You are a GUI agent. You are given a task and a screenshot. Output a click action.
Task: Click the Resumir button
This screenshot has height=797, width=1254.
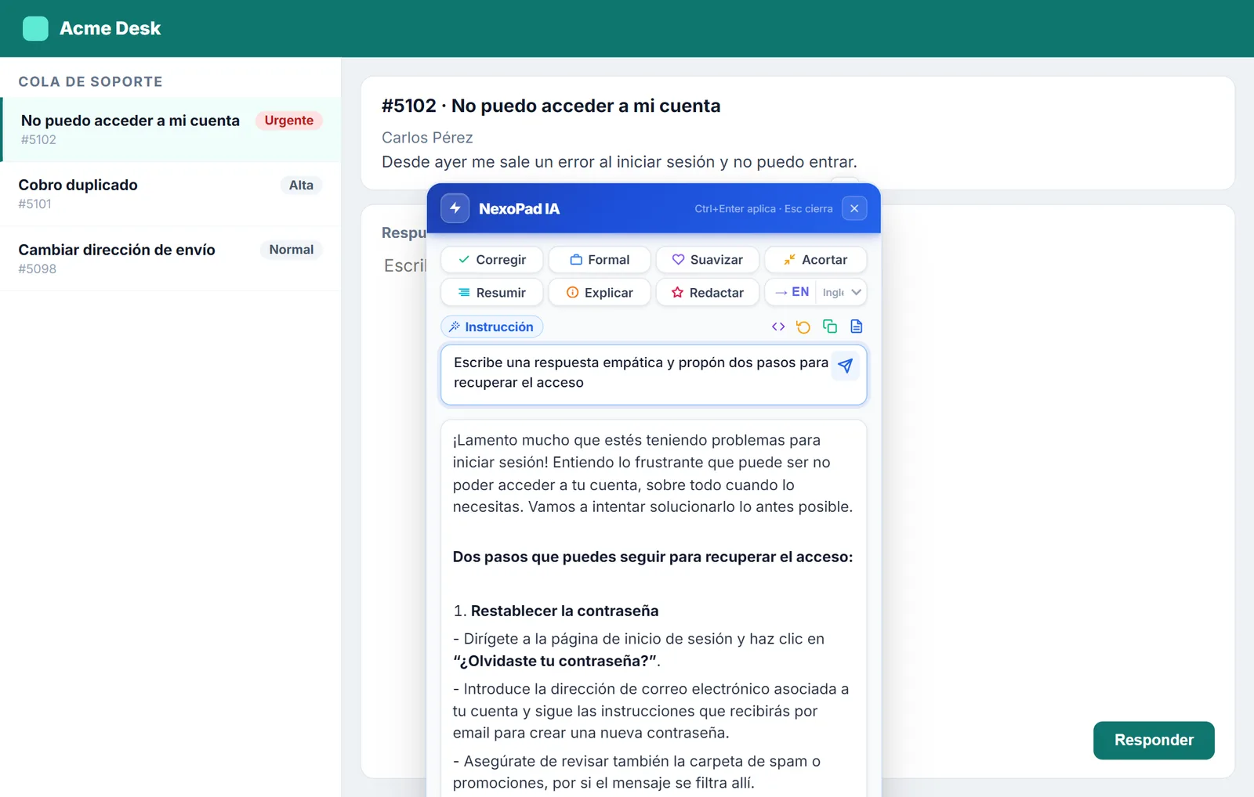click(x=492, y=293)
